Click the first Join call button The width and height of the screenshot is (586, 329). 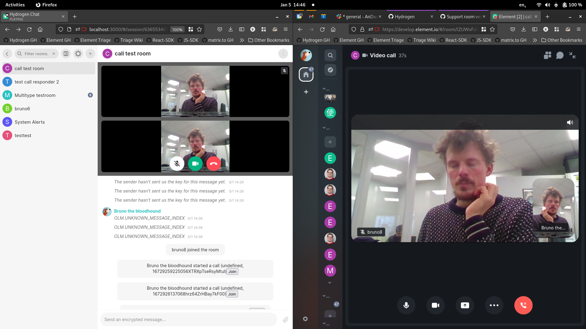tap(232, 271)
